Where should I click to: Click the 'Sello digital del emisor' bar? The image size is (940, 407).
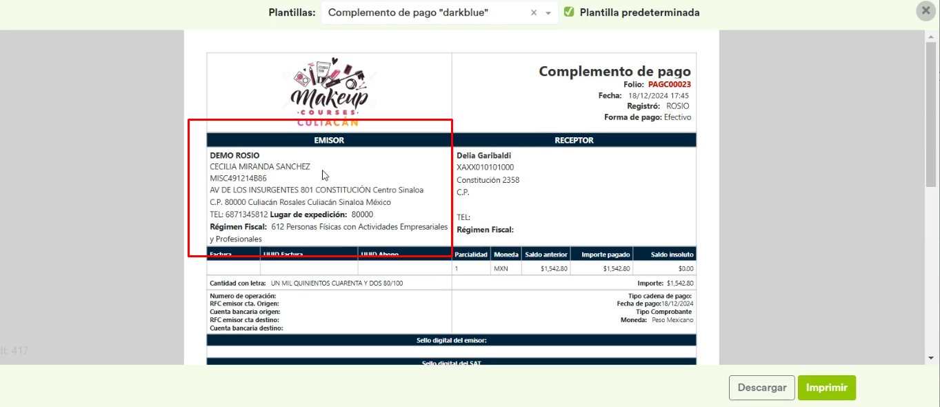(x=451, y=340)
